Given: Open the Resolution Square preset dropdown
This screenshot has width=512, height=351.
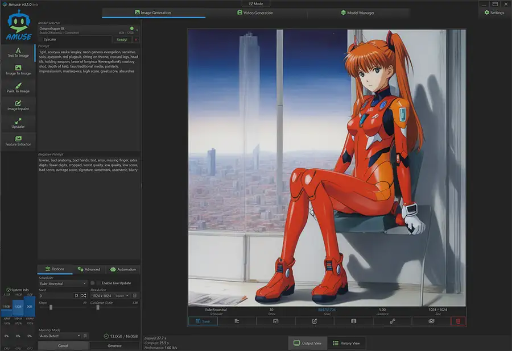Looking at the screenshot, I should [x=122, y=295].
